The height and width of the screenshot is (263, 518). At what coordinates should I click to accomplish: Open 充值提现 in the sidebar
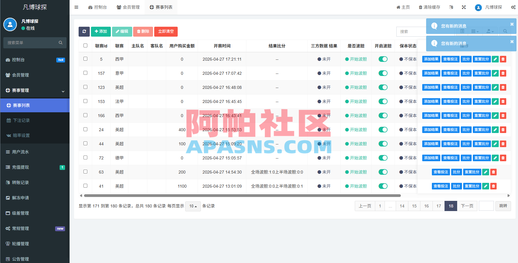coord(35,167)
